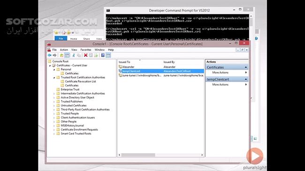Click the Console1 title bar system icon
This screenshot has width=305, height=171.
pos(49,44)
